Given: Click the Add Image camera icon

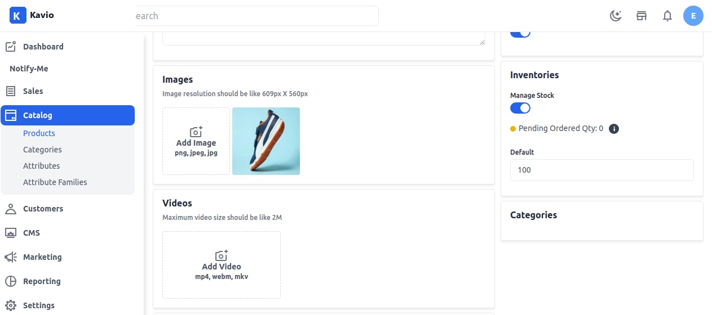Looking at the screenshot, I should [196, 132].
